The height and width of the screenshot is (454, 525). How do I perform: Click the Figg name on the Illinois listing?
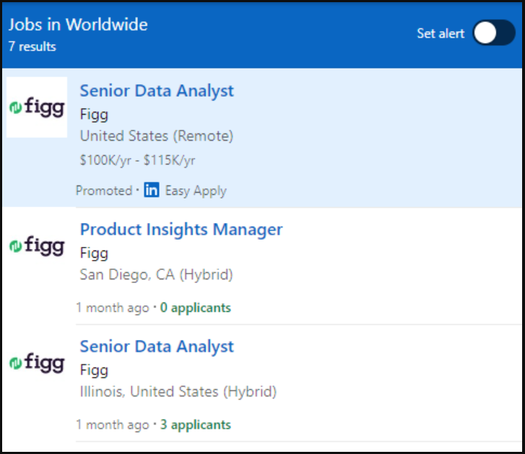94,370
